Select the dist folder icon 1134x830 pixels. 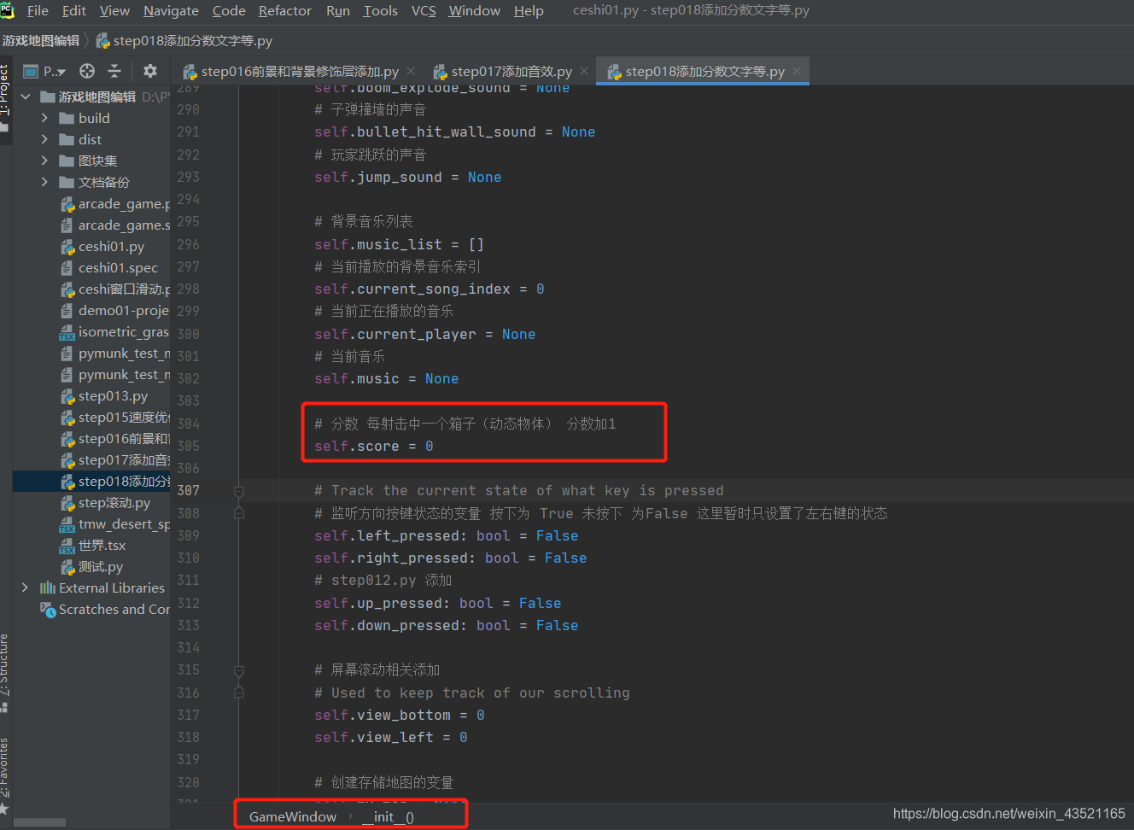(x=67, y=139)
